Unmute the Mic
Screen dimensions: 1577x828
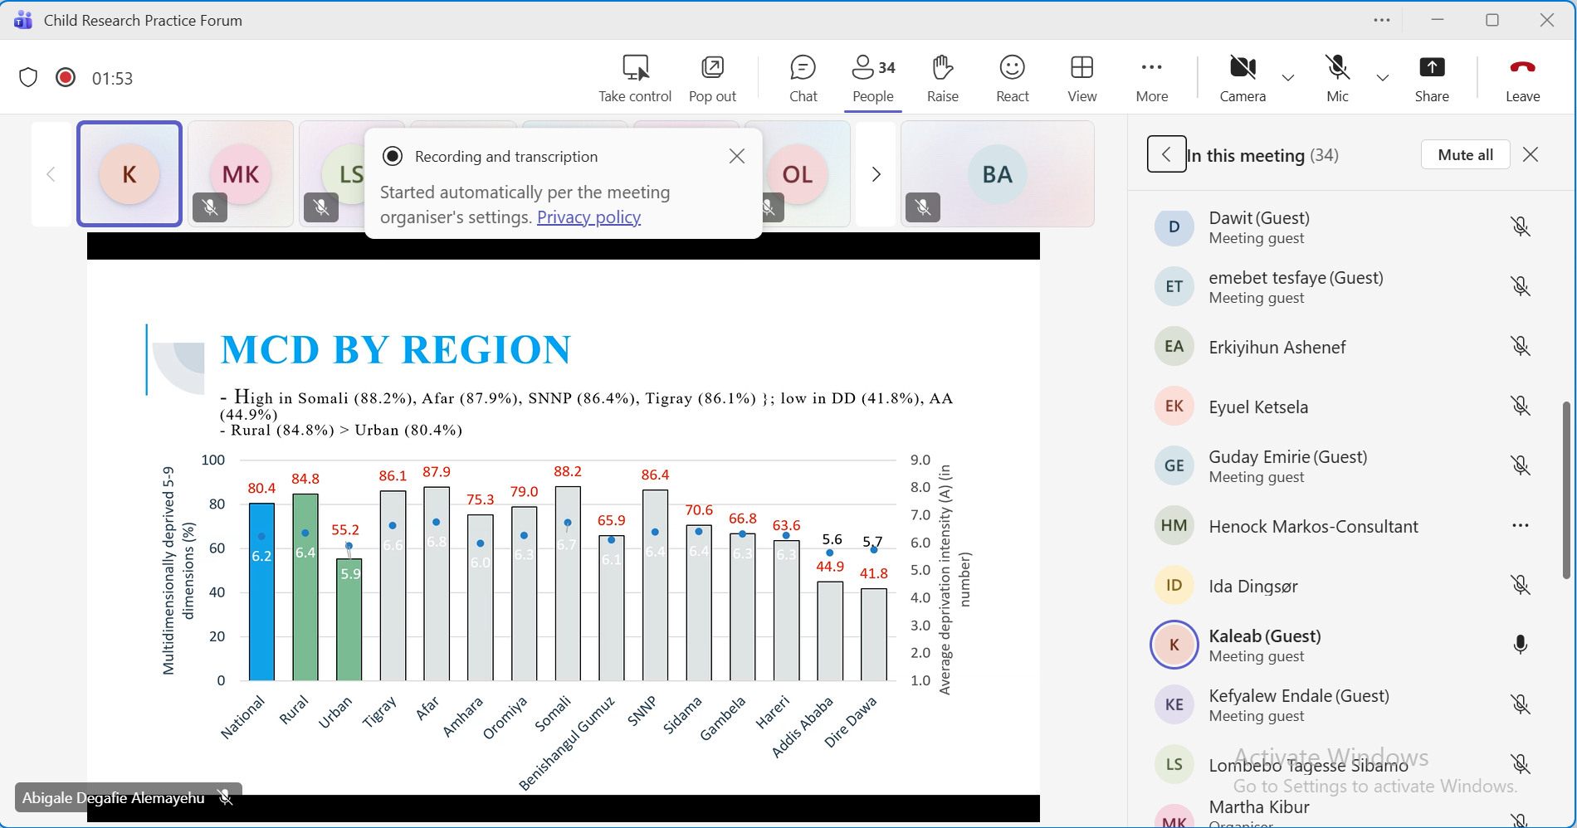1337,78
